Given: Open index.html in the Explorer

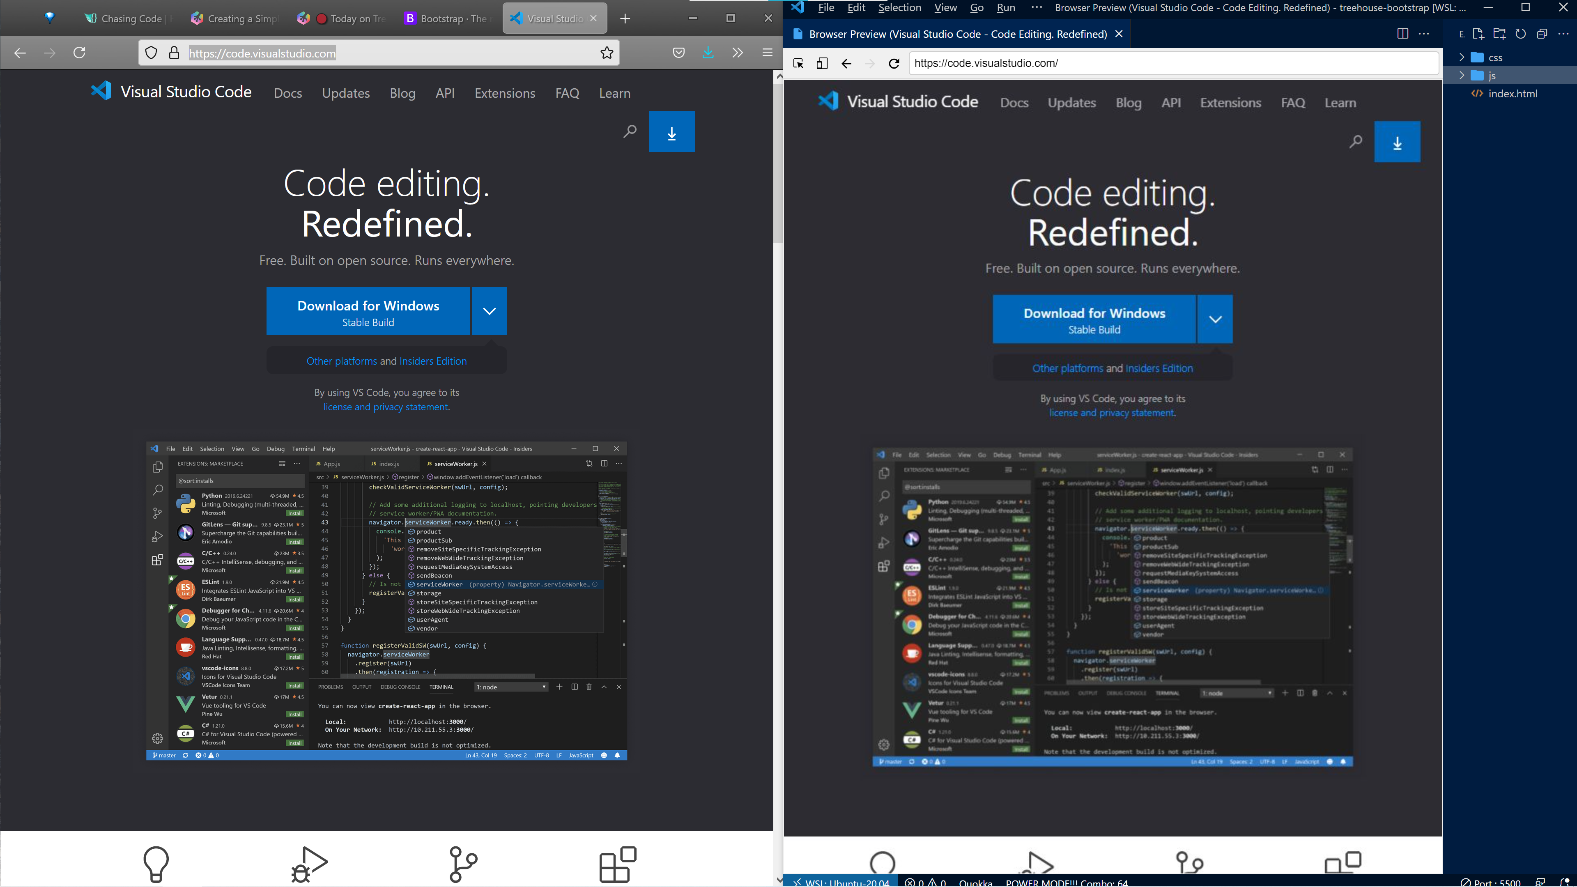Looking at the screenshot, I should tap(1512, 94).
